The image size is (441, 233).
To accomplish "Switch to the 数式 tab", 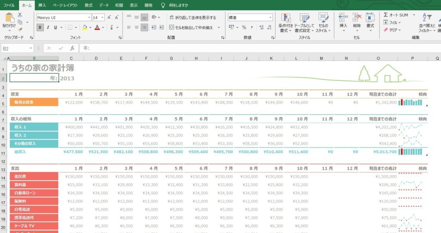I will point(89,5).
